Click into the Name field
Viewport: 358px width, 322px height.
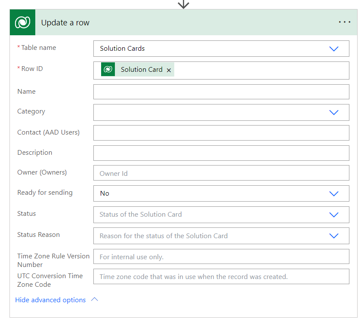(221, 92)
